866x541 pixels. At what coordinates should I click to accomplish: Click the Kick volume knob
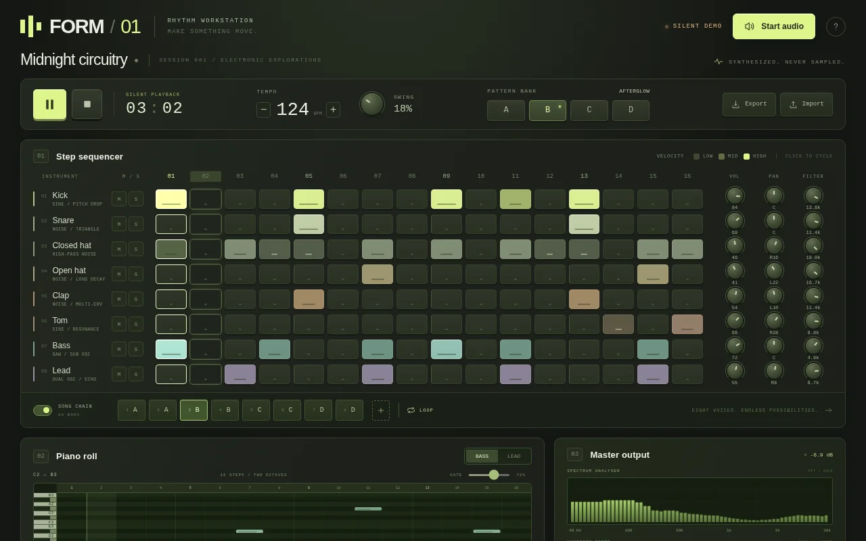tap(735, 195)
